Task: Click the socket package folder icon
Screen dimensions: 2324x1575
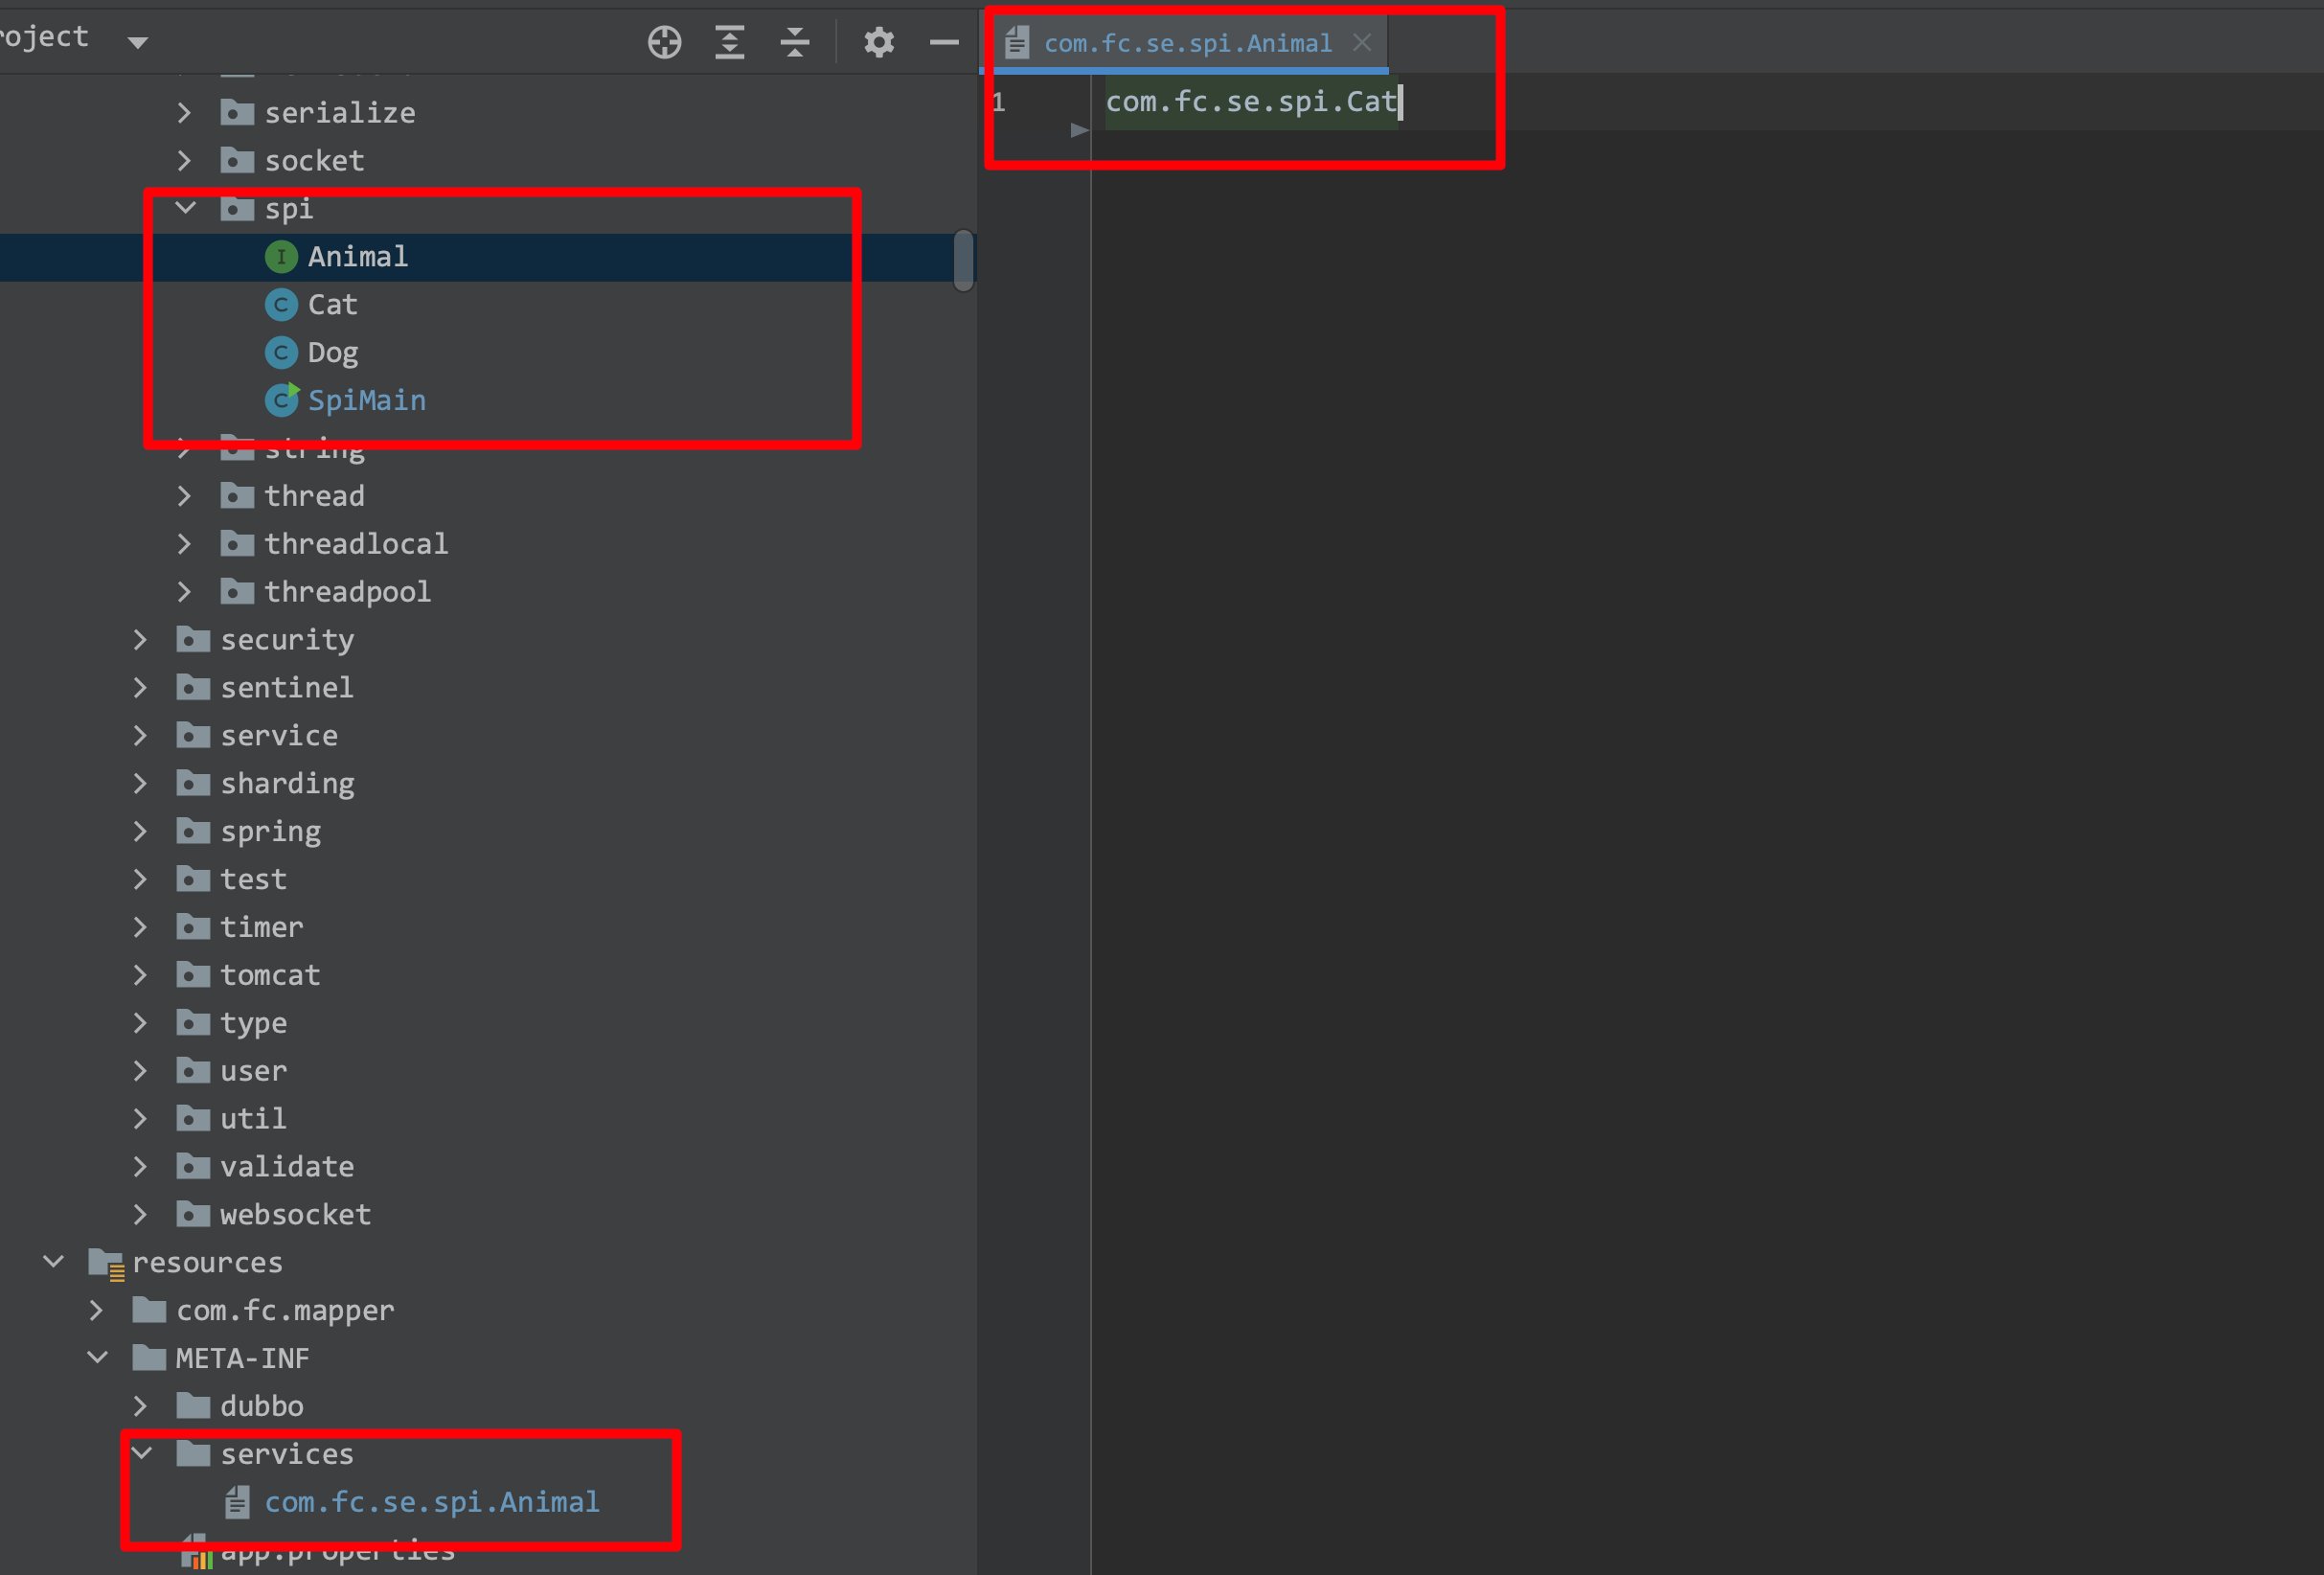Action: [237, 160]
